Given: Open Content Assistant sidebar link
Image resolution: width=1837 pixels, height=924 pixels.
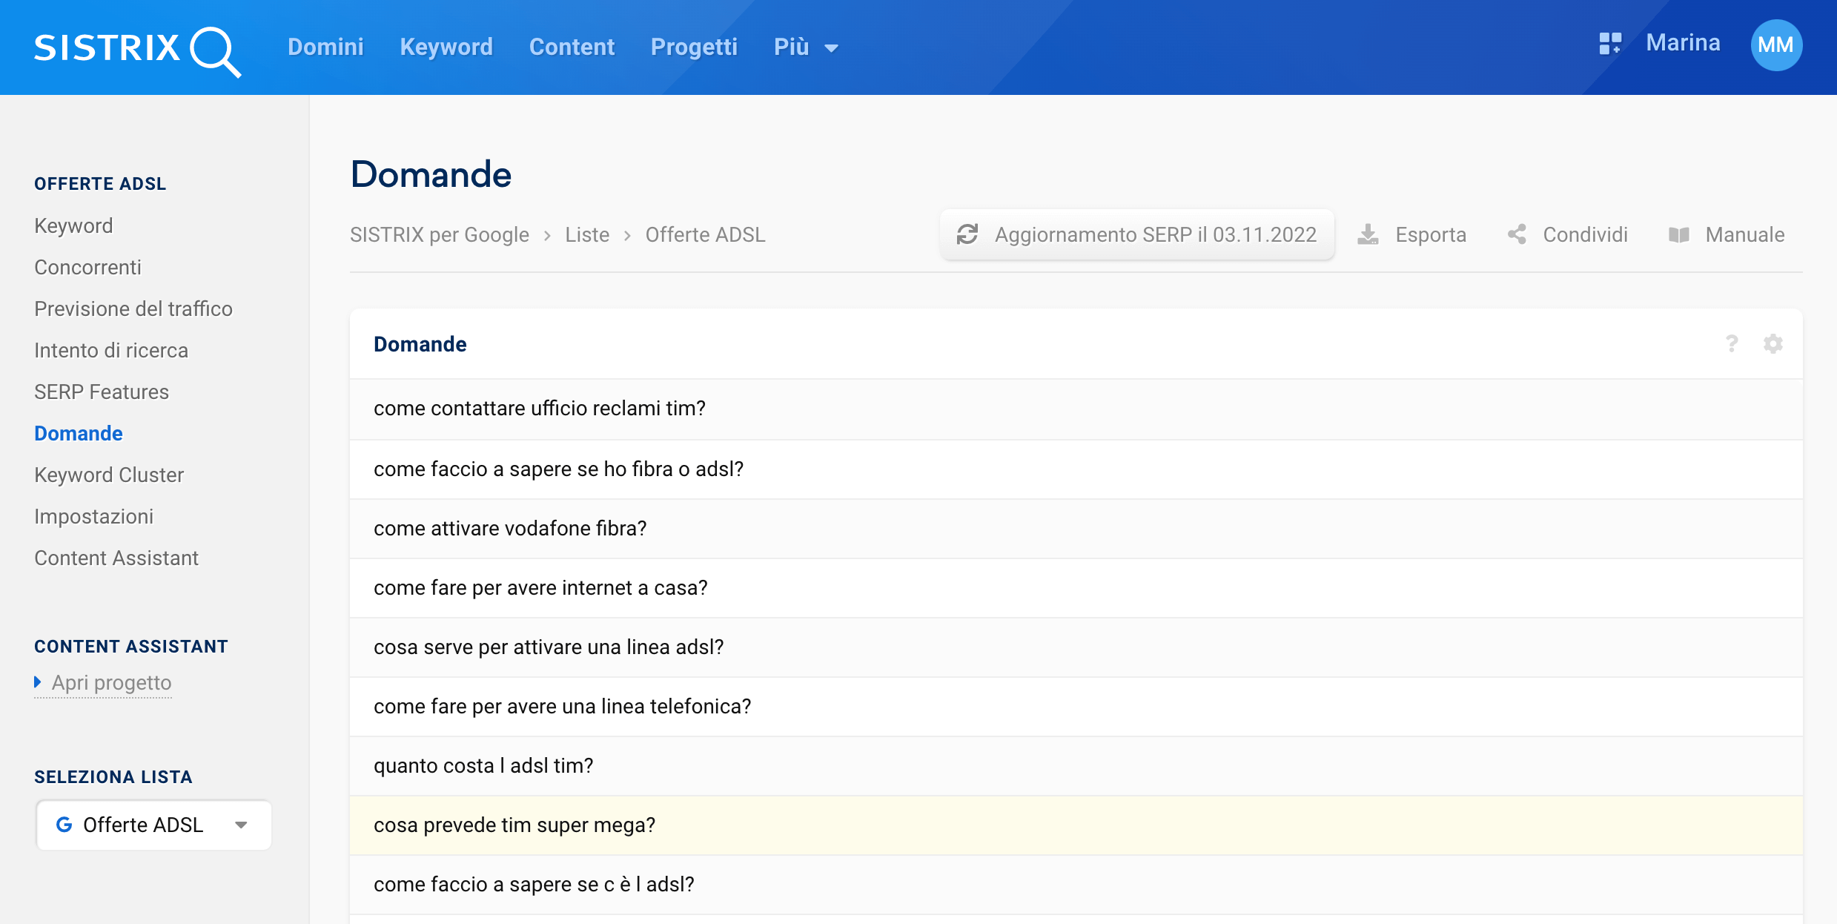Looking at the screenshot, I should (116, 558).
